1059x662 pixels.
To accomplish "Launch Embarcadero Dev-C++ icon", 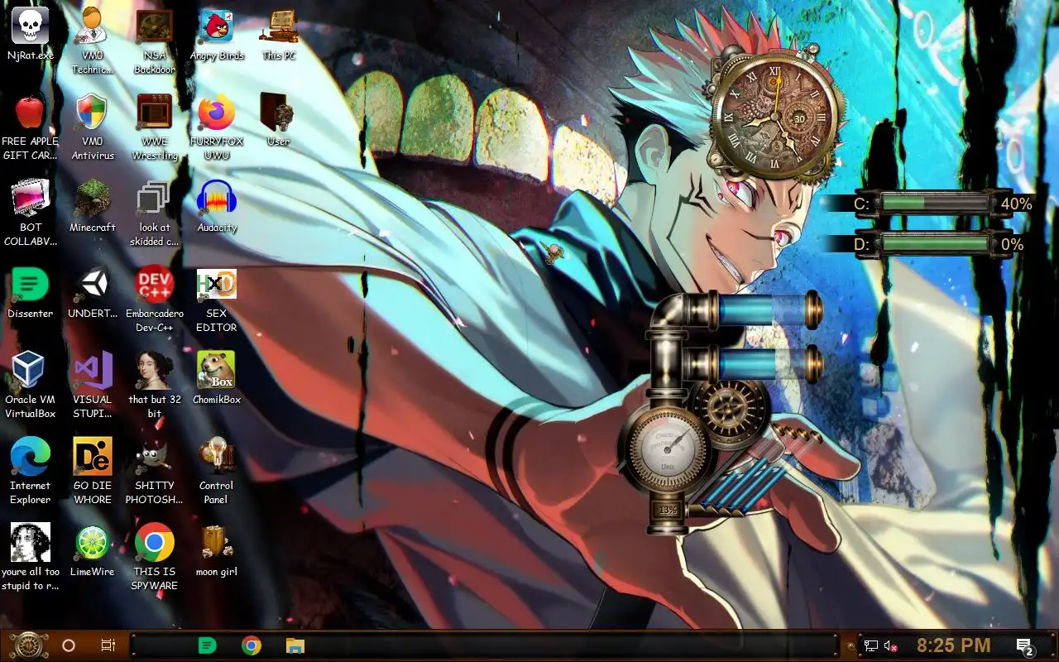I will tap(154, 284).
